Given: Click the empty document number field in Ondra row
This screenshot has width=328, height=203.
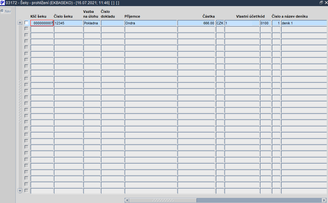Looking at the screenshot, I should click(x=113, y=23).
